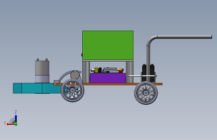
Task: Click the red X axis arrow of the triad
Action: tap(10, 124)
